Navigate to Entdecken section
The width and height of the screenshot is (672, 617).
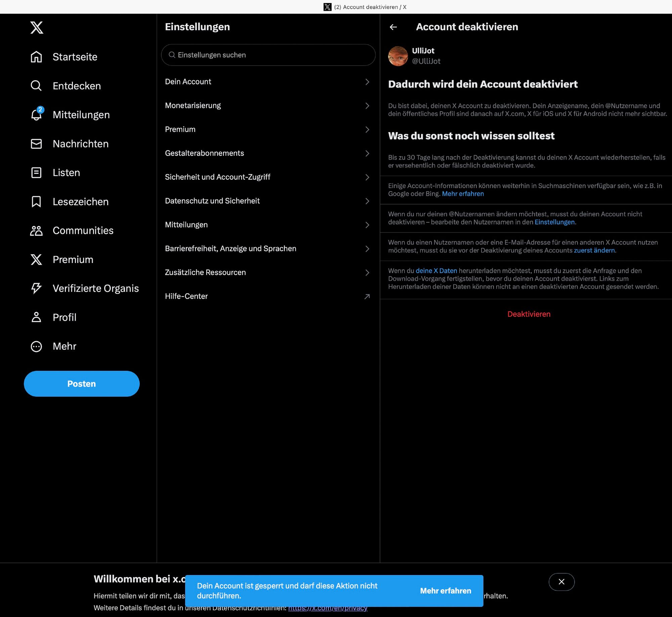[x=77, y=85]
